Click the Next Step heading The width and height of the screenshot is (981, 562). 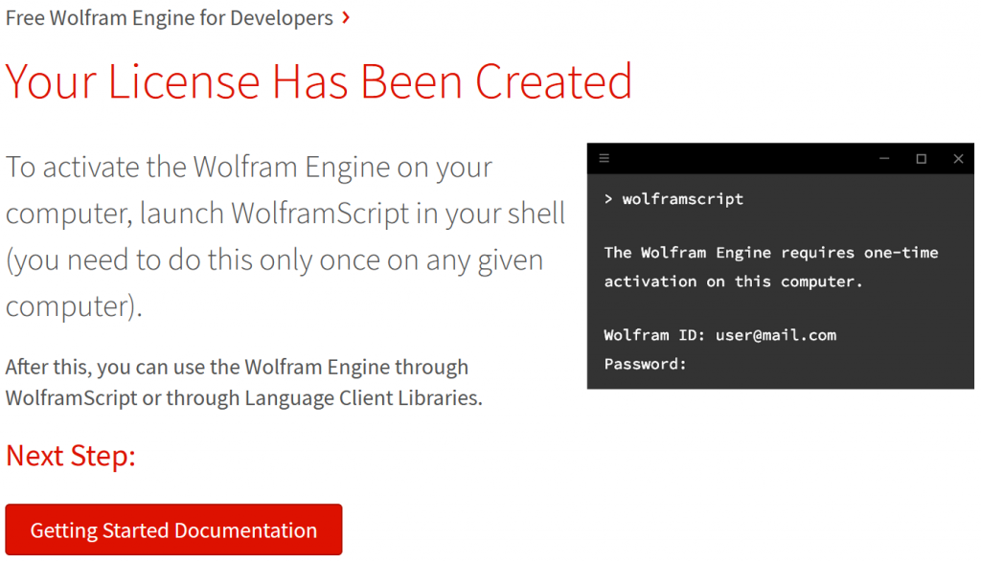click(x=70, y=456)
